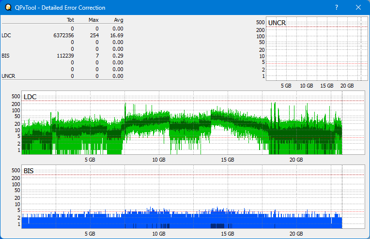Click the 15 GB axis label under BIS graph
Screen dimensions: 370x239
[228, 234]
